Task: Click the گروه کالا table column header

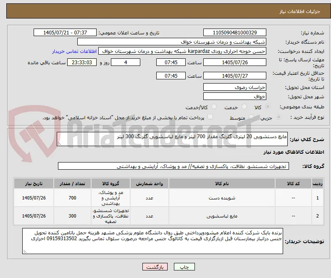Action: coord(110,184)
